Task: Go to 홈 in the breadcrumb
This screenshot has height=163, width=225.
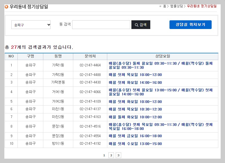Action: (165, 6)
